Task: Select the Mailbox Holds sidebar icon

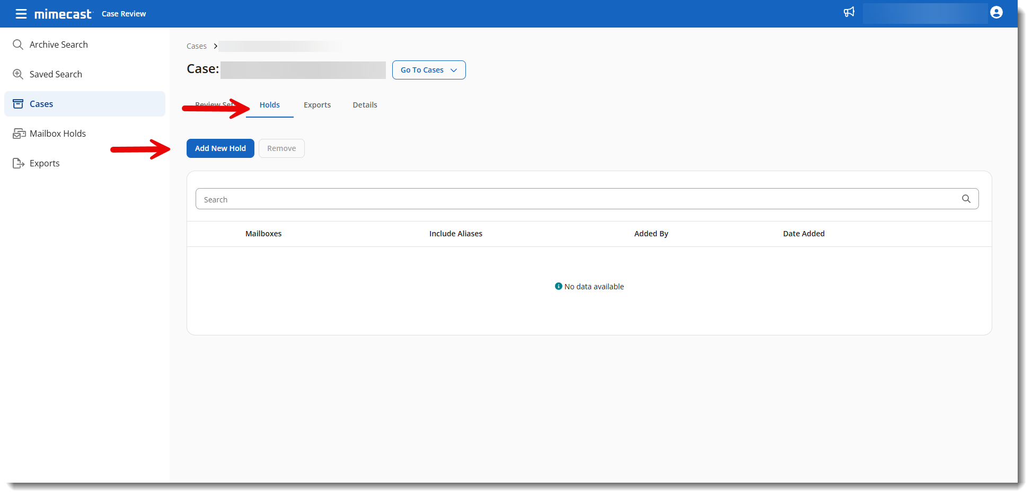Action: coord(19,134)
